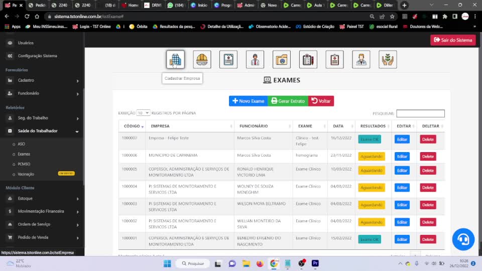Edit exam row 1000004
The height and width of the screenshot is (271, 482).
tap(402, 187)
